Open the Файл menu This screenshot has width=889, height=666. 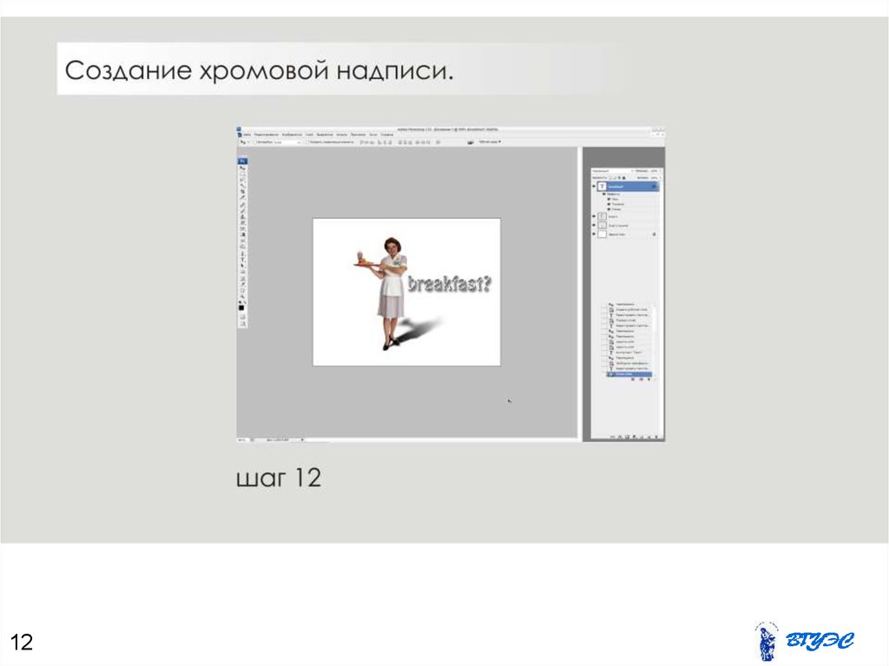[247, 135]
